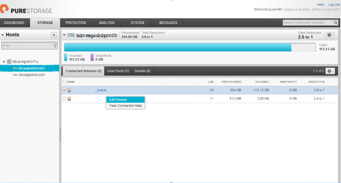Screen dimensions: 341x183
Task: Click the Search Hosts and Volumes field
Action: 307,23
